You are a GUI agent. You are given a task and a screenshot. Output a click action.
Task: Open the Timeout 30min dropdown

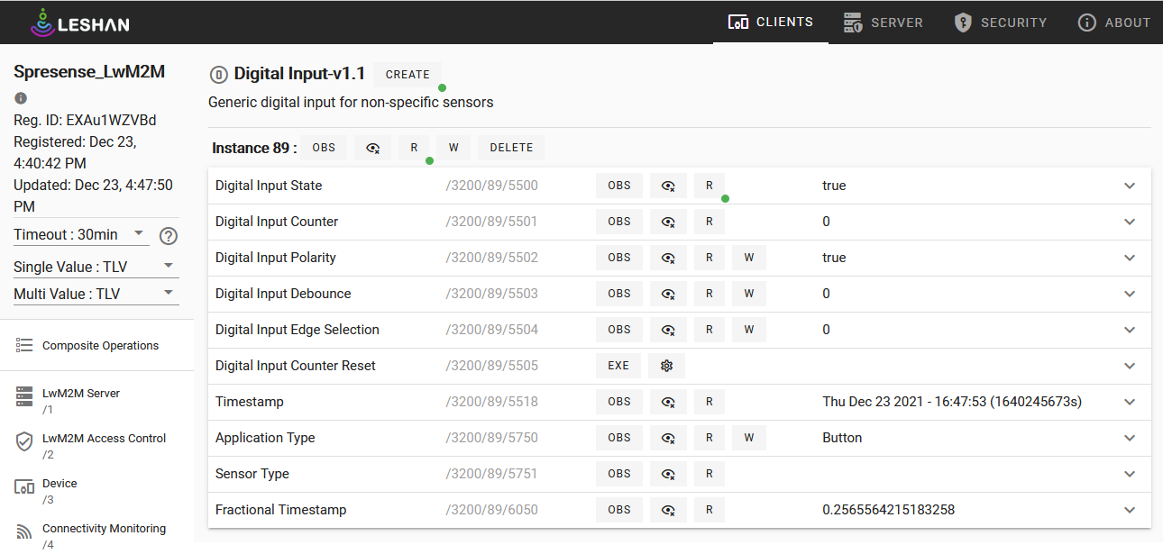point(81,234)
